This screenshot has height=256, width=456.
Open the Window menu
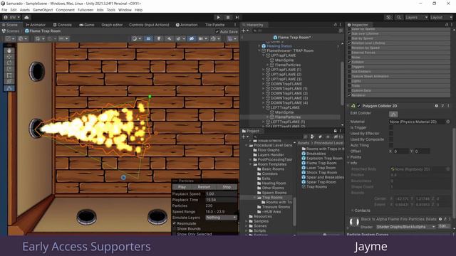tap(125, 10)
